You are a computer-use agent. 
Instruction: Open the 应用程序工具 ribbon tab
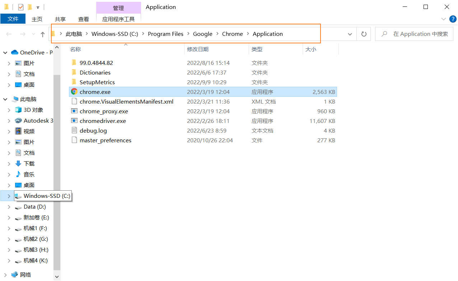click(x=118, y=19)
